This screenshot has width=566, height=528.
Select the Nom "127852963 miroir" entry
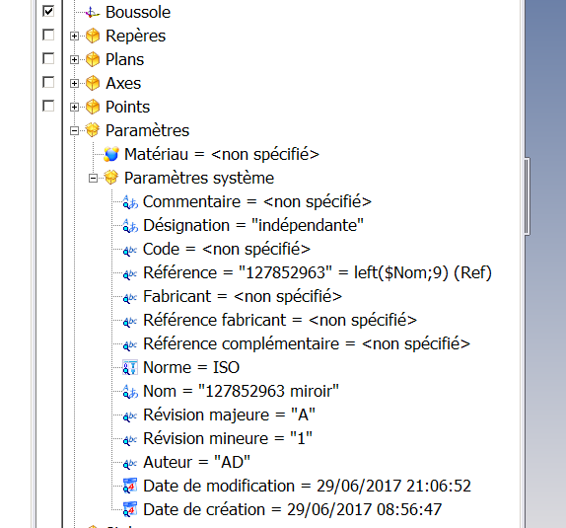(x=242, y=391)
